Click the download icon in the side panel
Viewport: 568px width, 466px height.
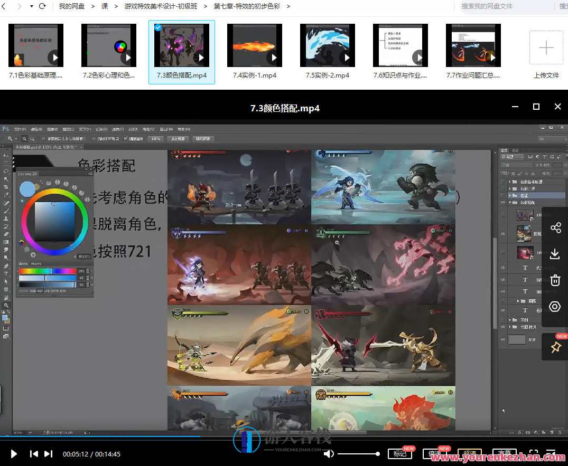click(x=555, y=254)
